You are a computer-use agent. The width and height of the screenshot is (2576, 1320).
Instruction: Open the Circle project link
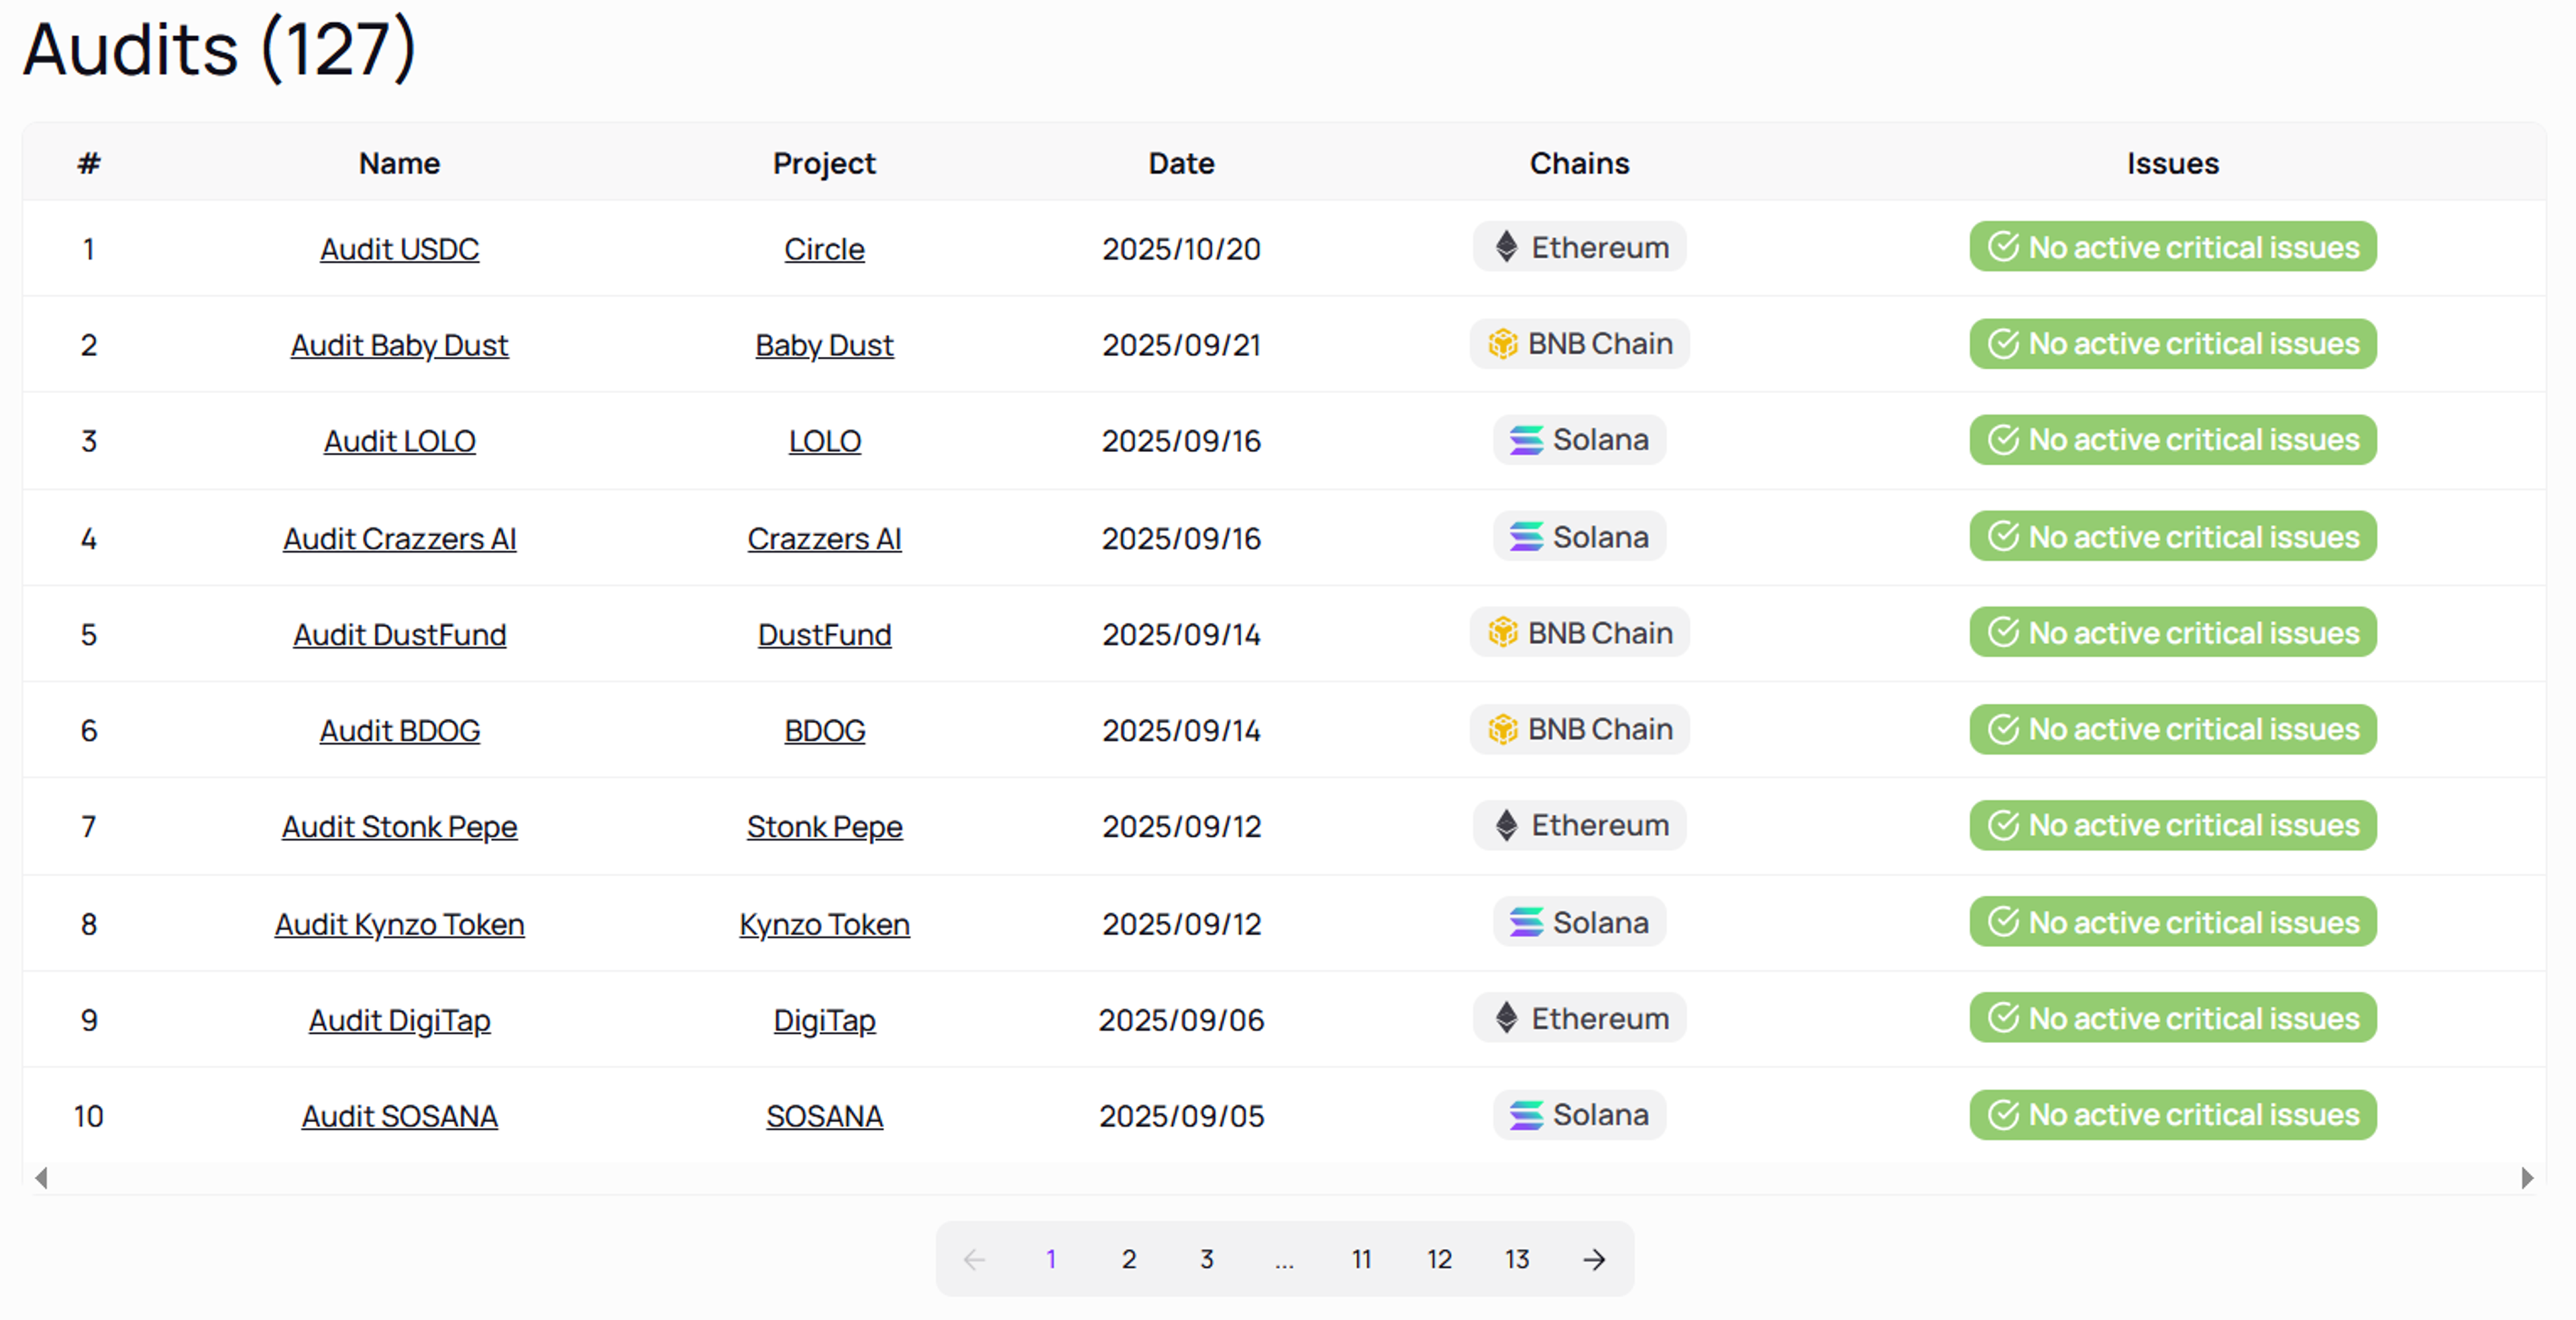tap(824, 249)
